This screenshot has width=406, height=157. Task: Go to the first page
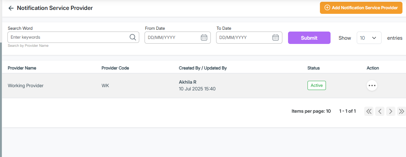pyautogui.click(x=369, y=111)
